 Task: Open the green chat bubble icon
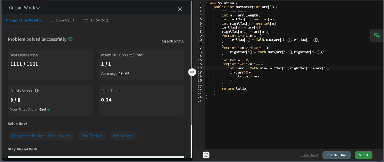[377, 36]
